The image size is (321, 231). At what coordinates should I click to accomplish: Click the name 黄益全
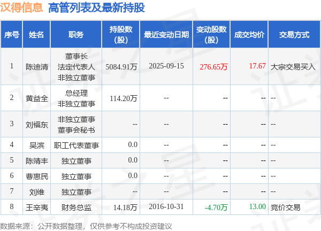click(36, 98)
